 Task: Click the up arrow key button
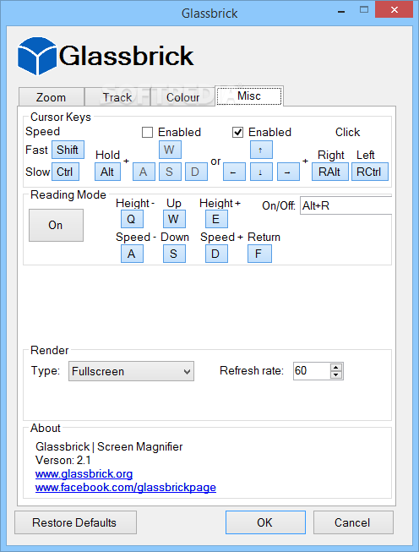pos(261,150)
